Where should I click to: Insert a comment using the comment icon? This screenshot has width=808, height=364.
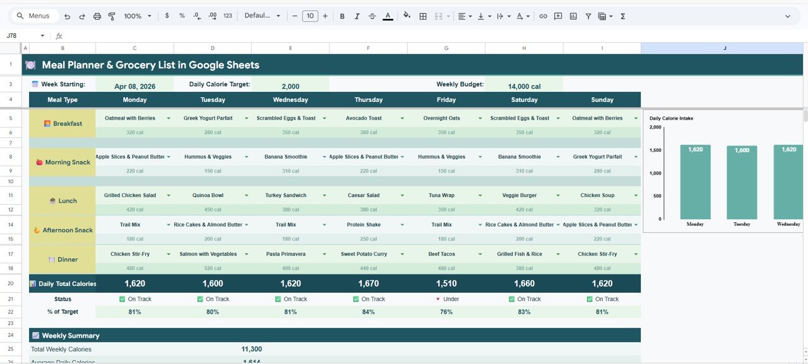557,16
